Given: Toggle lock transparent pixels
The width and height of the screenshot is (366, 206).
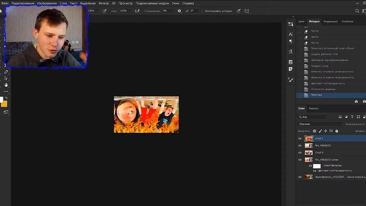Looking at the screenshot, I should click(x=315, y=131).
